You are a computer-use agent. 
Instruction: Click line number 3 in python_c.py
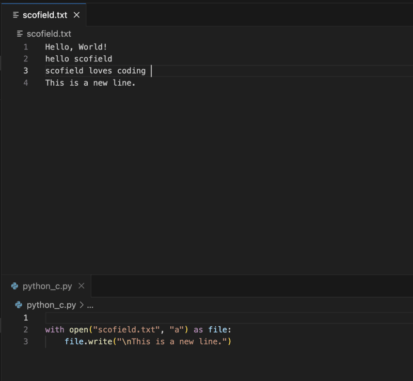click(x=25, y=342)
